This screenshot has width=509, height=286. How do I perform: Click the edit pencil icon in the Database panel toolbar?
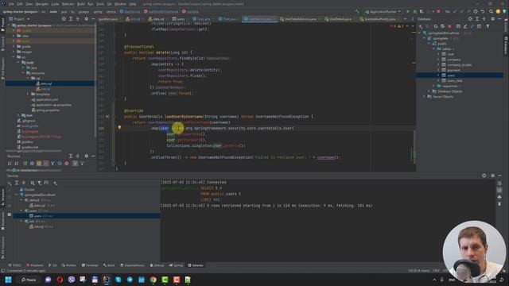[x=465, y=26]
